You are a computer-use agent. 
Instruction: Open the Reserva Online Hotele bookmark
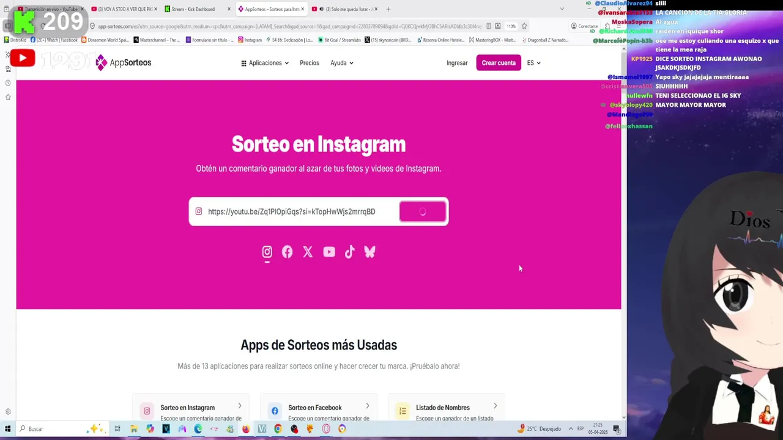pos(440,40)
